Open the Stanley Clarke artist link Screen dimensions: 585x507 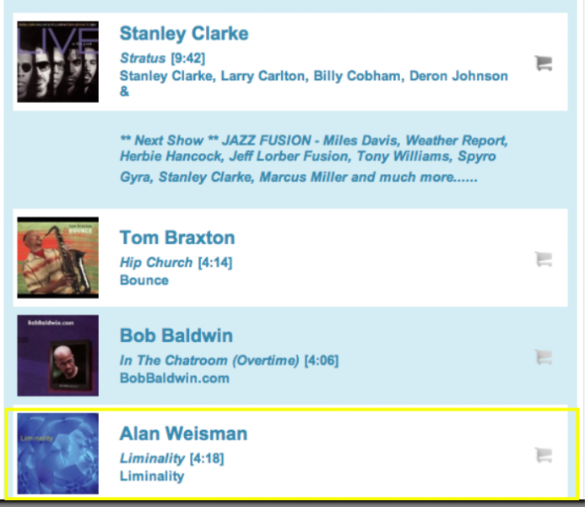pyautogui.click(x=184, y=34)
